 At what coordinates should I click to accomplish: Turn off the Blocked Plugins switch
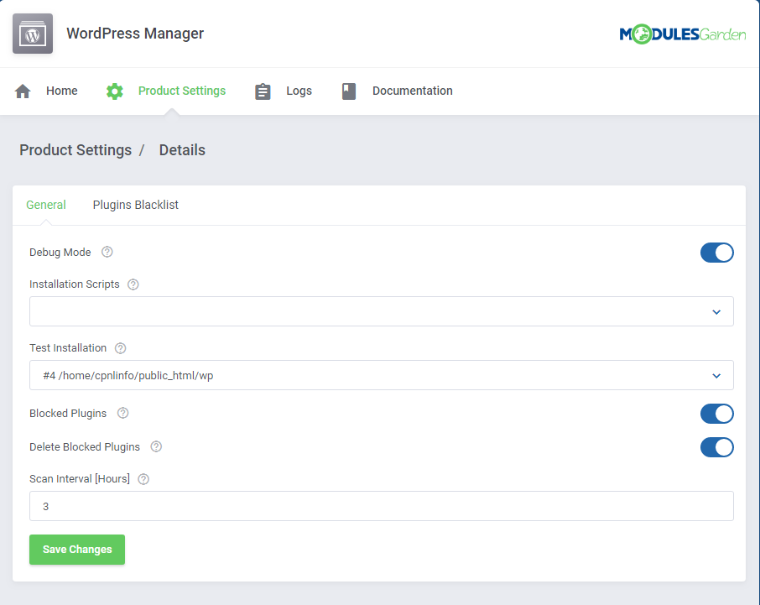click(x=717, y=414)
